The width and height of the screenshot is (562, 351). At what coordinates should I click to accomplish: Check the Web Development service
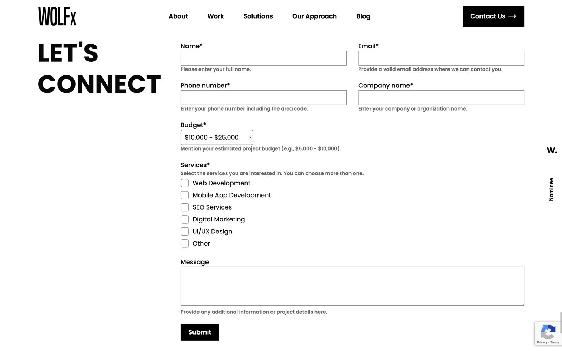pyautogui.click(x=184, y=183)
